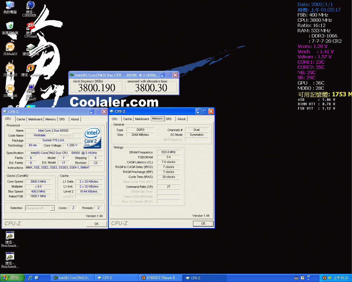Click the Intel Core 2 Duo logo
This screenshot has width=352, height=282.
tap(92, 137)
